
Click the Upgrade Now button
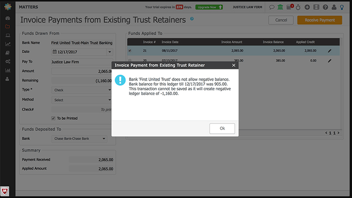pyautogui.click(x=209, y=7)
